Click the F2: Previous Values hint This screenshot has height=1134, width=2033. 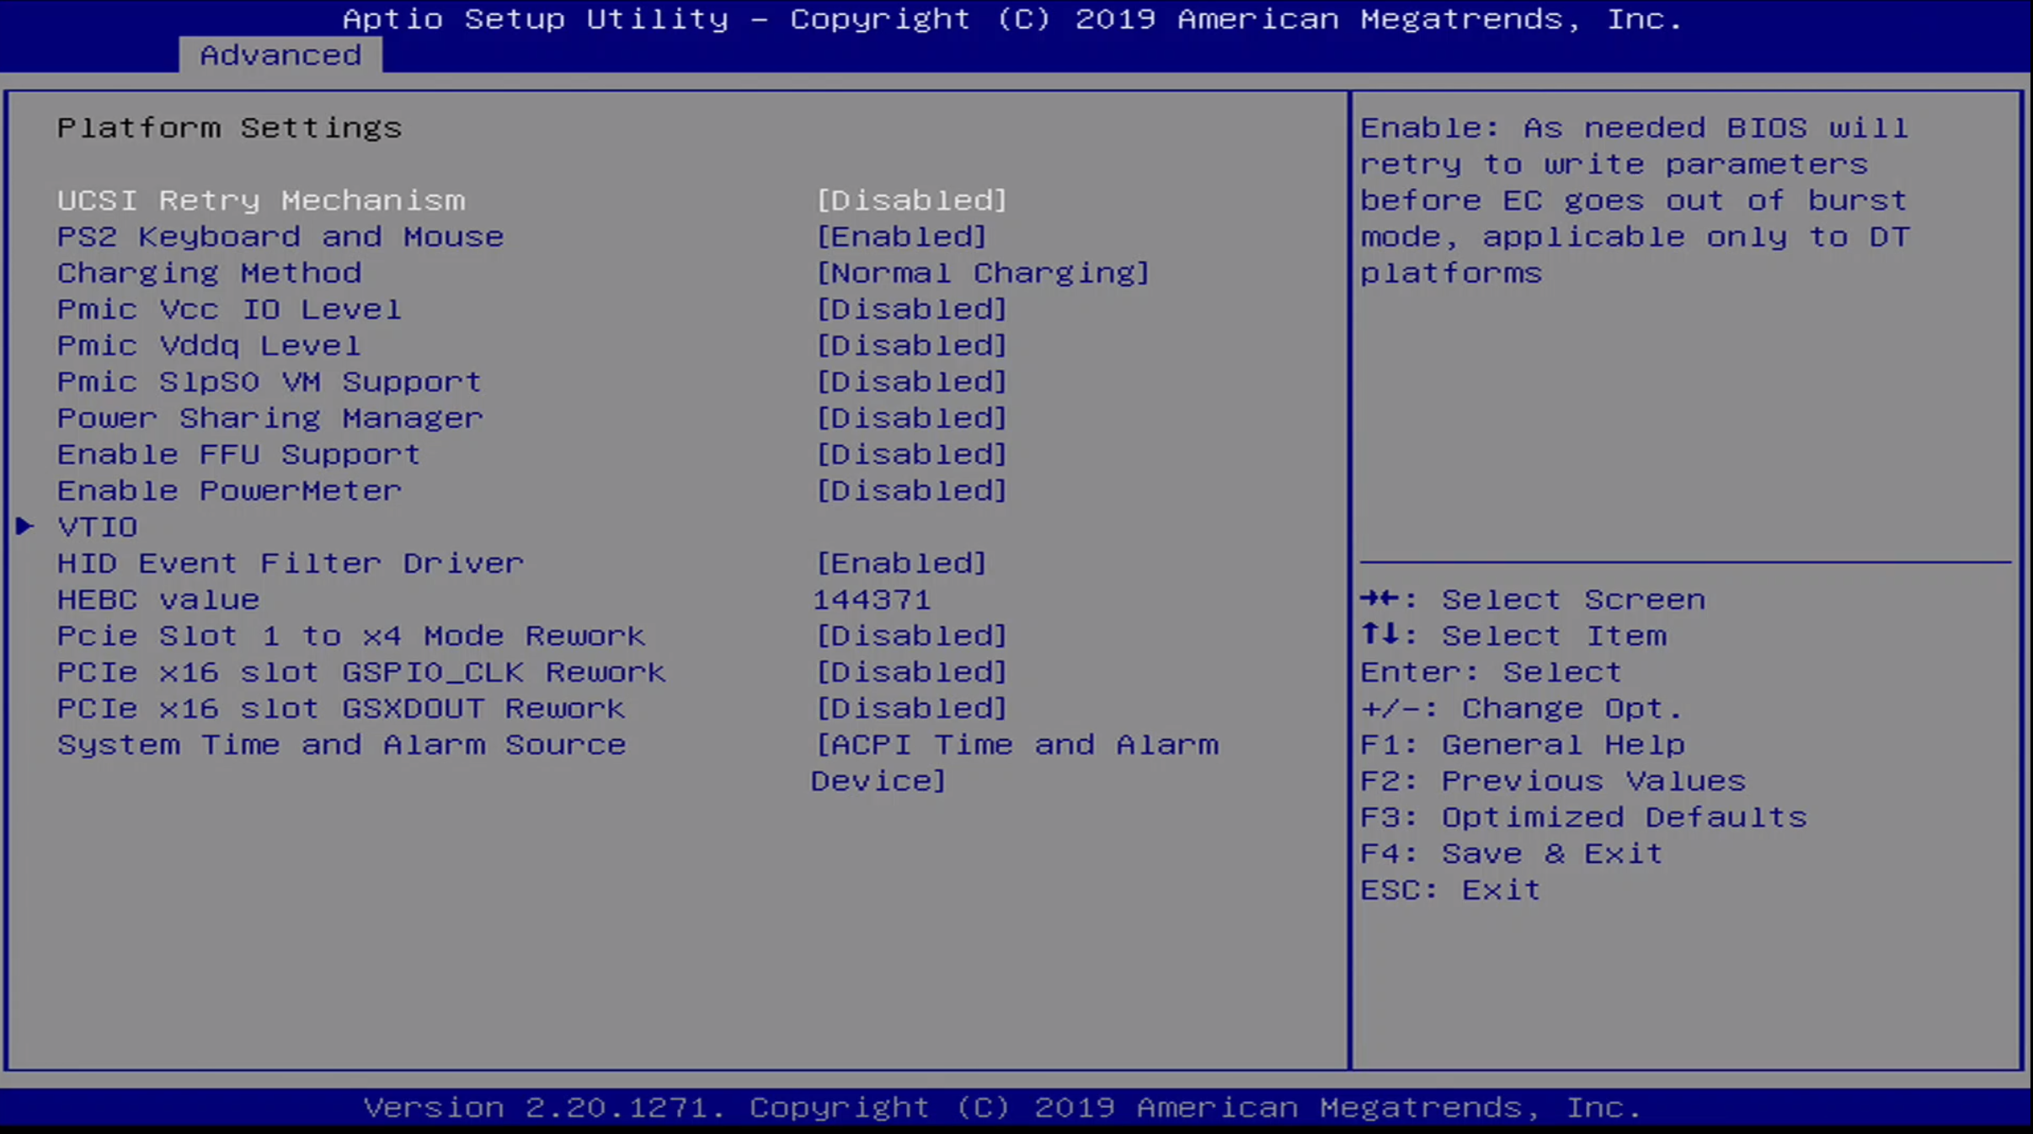1553,780
